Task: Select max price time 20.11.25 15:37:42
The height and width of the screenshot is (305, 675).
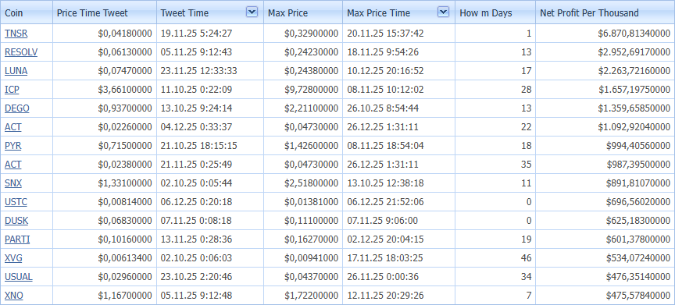Action: tap(385, 33)
